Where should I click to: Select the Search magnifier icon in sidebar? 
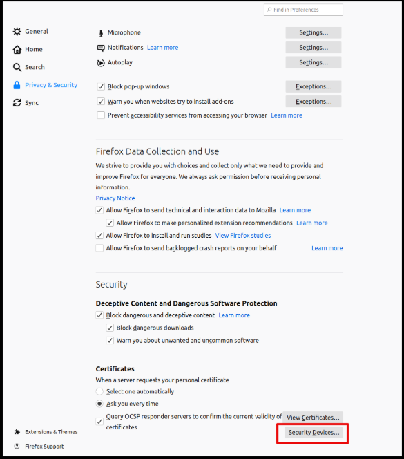click(17, 67)
